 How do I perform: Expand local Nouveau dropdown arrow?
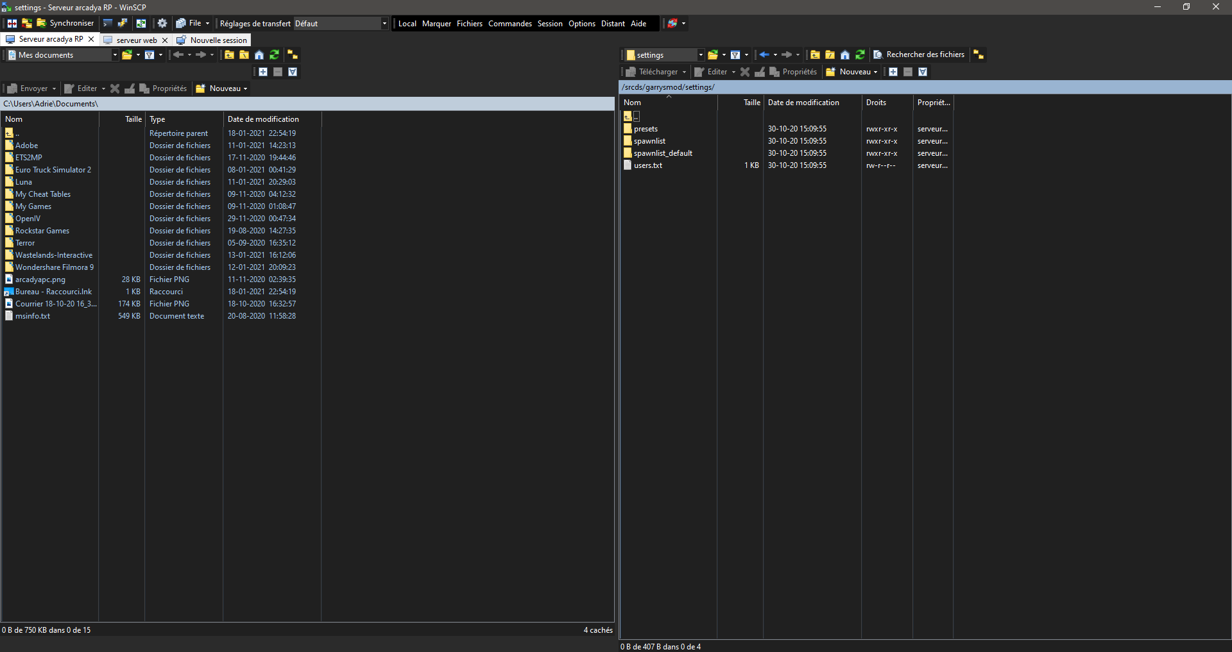coord(245,89)
